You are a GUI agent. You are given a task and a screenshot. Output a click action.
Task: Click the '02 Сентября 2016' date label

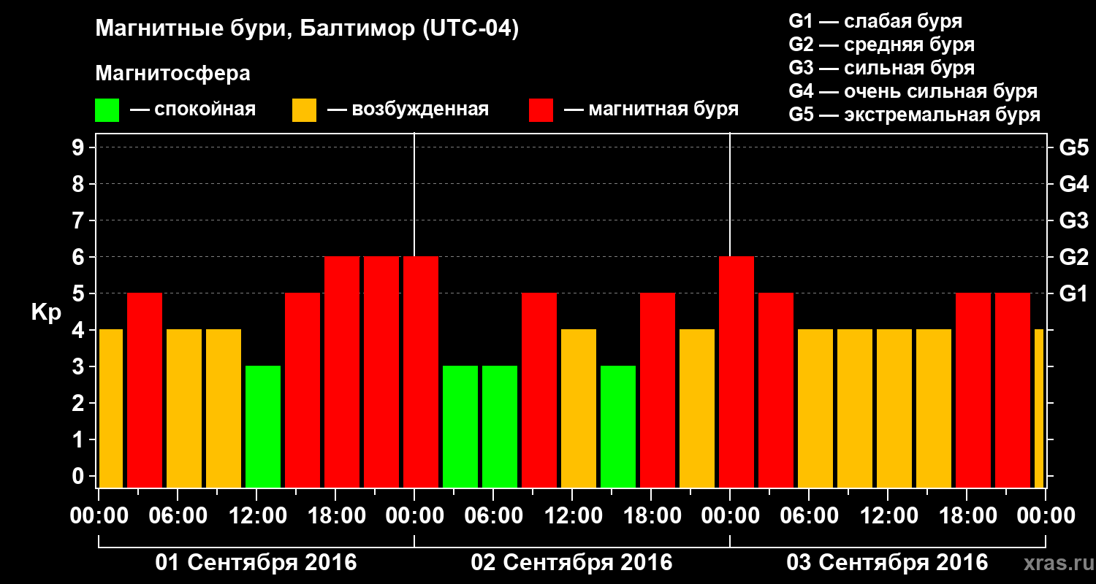[x=571, y=563]
